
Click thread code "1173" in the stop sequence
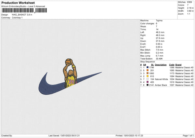pos(172,73)
